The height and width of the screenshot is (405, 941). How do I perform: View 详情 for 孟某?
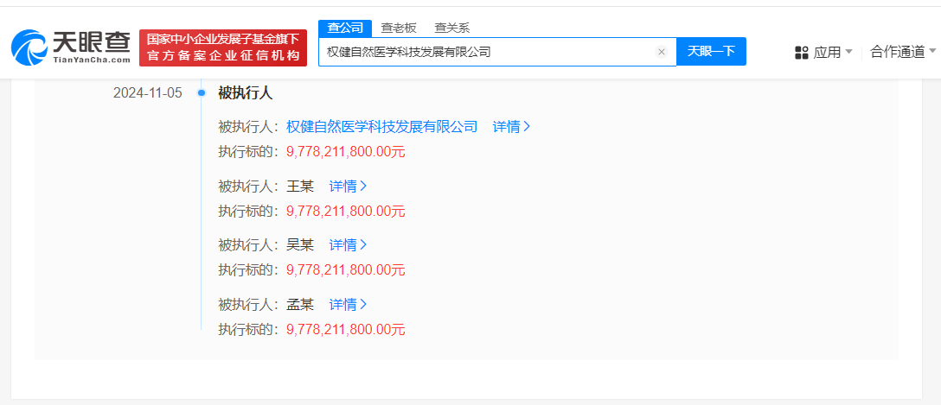348,305
